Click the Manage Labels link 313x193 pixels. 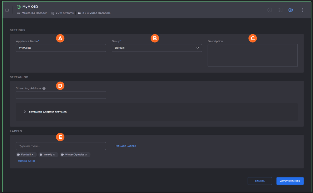pyautogui.click(x=126, y=146)
